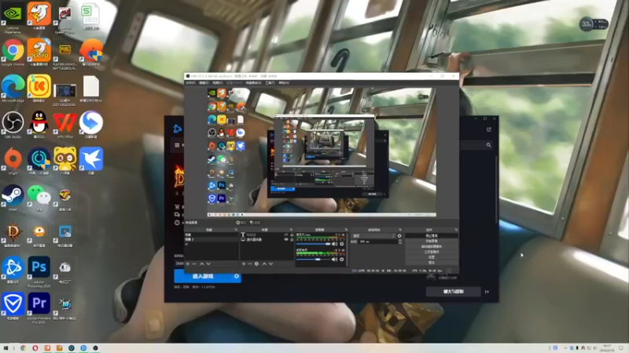Open game options gear beside the Battle.net play button
The height and width of the screenshot is (353, 629).
coord(237,276)
